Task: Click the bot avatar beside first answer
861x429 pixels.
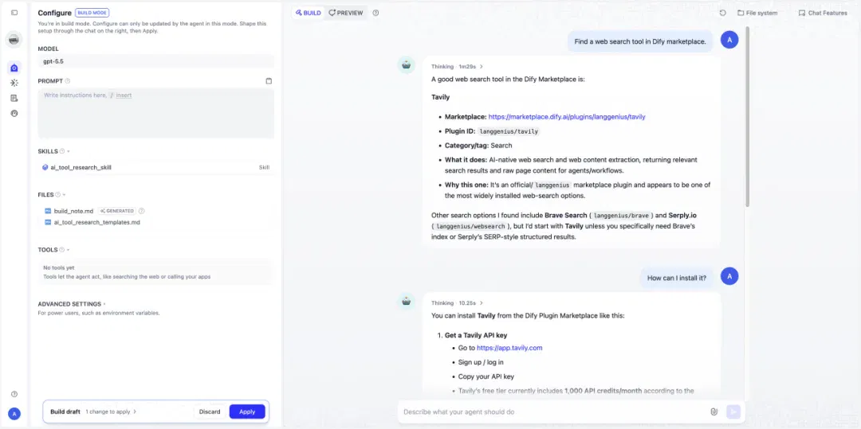Action: 407,64
